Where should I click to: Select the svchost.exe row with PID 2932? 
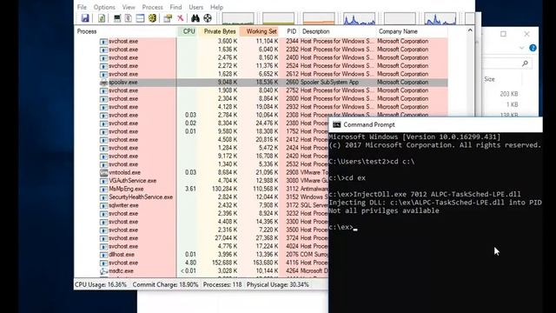pos(261,107)
